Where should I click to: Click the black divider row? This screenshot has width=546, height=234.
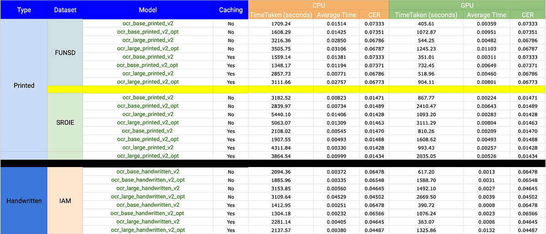point(273,163)
